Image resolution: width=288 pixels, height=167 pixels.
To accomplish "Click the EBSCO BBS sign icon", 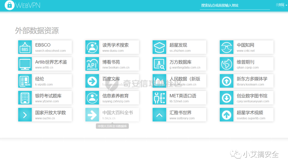I will coord(25,47).
